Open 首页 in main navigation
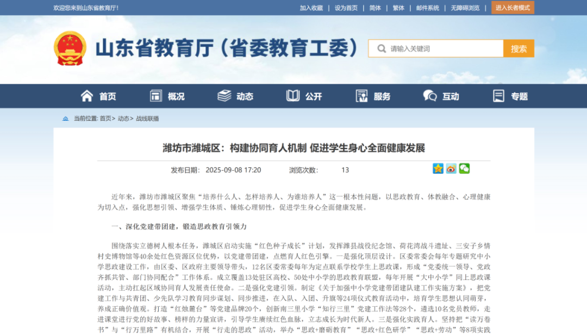587x336 pixels. click(108, 97)
